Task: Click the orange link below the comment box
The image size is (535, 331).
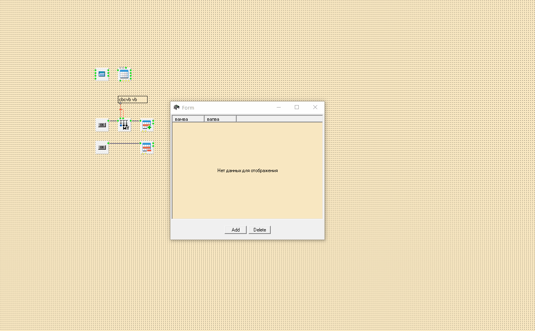Action: point(120,111)
